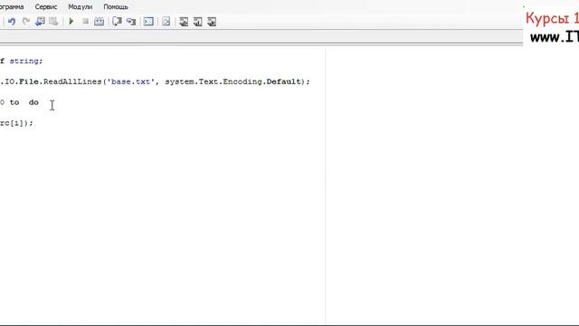This screenshot has width=579, height=326.
Task: Click the 'to' keyword in the loop
Action: click(x=14, y=102)
